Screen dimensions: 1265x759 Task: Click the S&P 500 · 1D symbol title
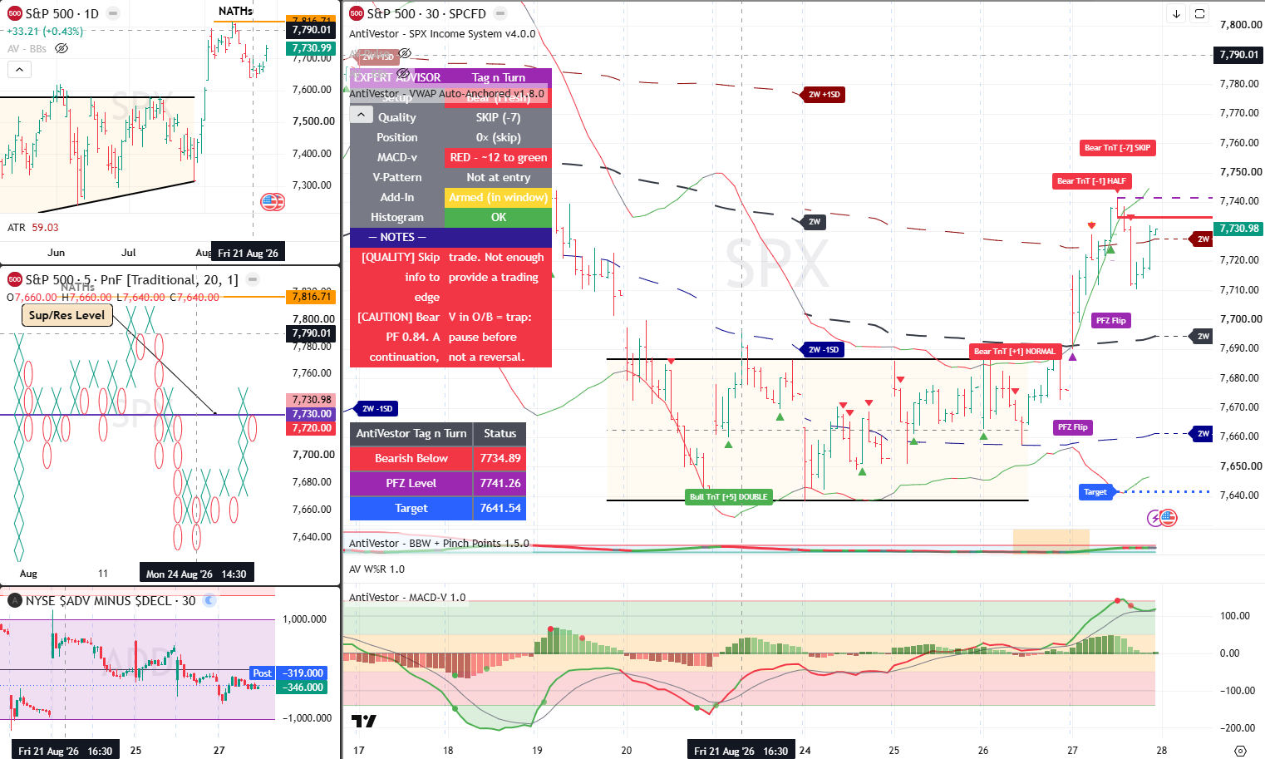point(62,13)
